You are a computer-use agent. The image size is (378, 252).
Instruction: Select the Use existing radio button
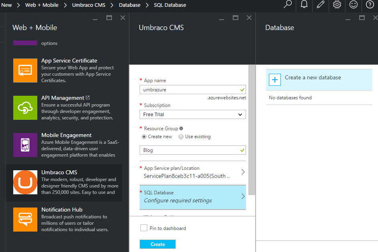point(181,137)
